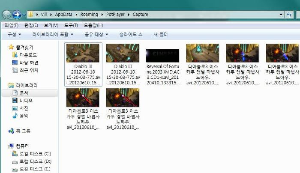Click the 다운로드 folder icon

click(x=15, y=55)
